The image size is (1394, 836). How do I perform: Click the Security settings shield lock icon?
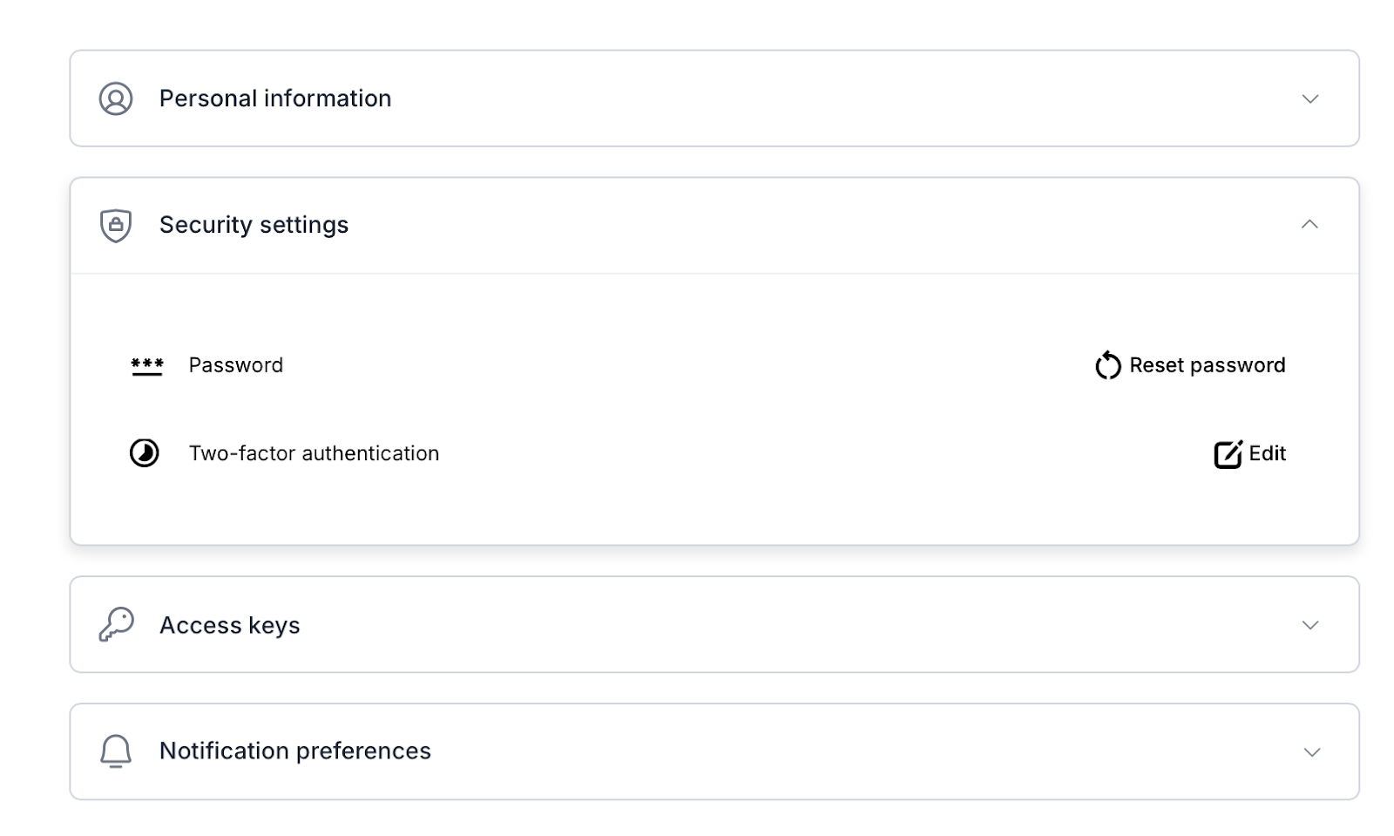[x=116, y=225]
